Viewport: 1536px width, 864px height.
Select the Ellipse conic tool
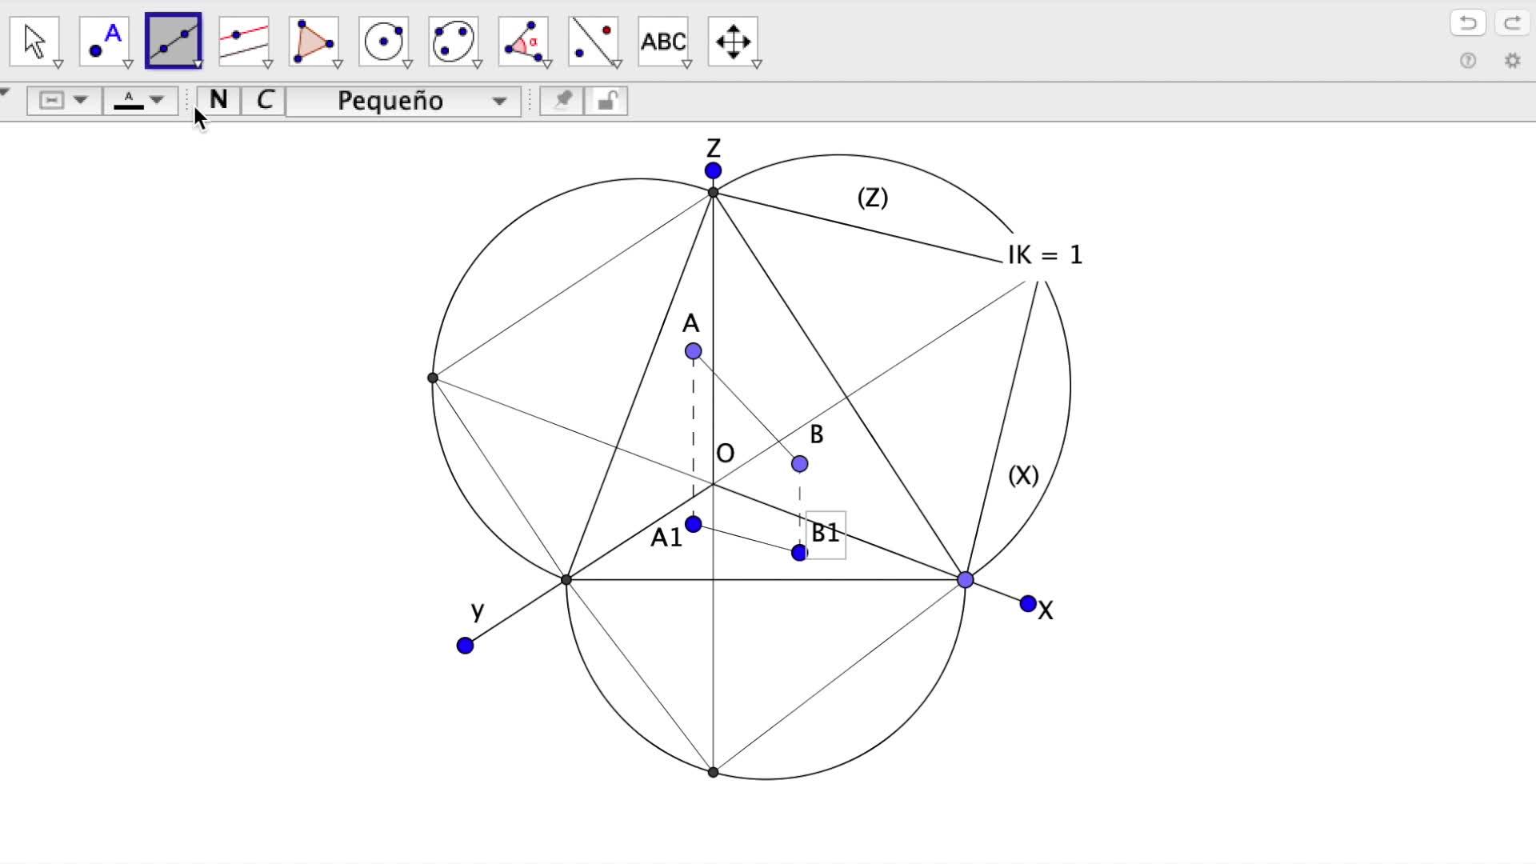(453, 41)
